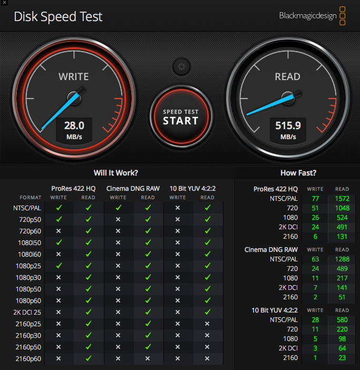360x370 pixels.
Task: Click the 2K DCI 25 format row label
Action: (x=27, y=312)
